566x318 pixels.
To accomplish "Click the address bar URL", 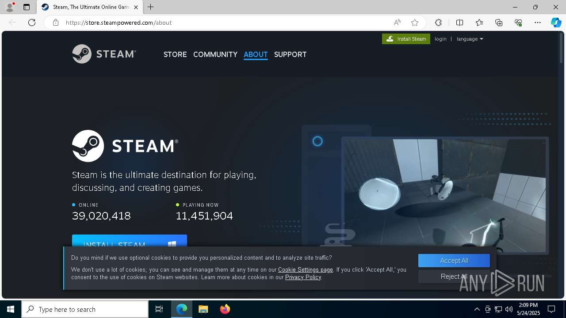I will click(x=119, y=23).
